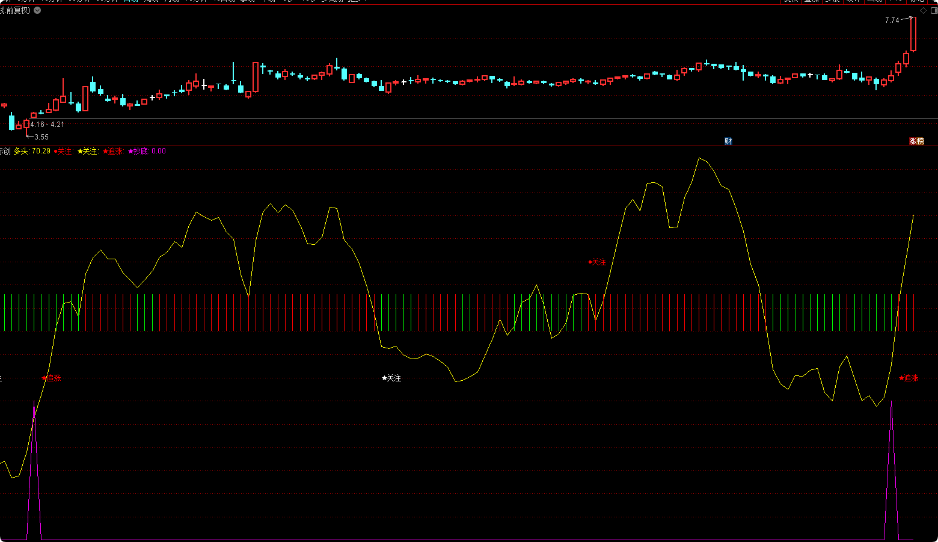Click the yellow ★关注 legend entry
This screenshot has width=938, height=542.
pyautogui.click(x=88, y=151)
